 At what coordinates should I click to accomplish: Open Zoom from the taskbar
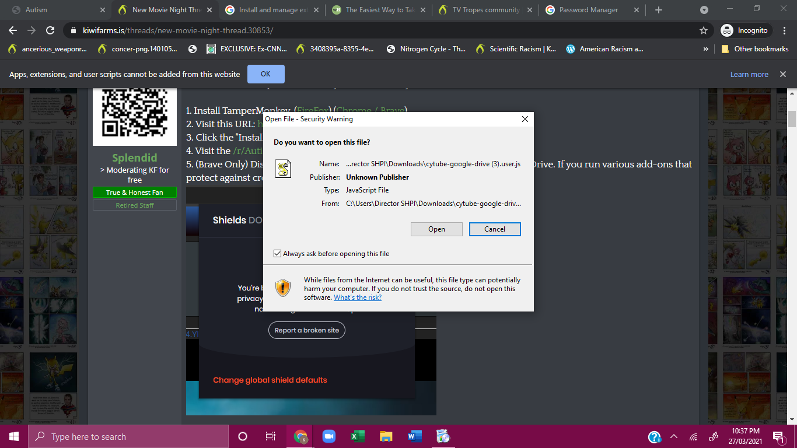click(x=329, y=436)
